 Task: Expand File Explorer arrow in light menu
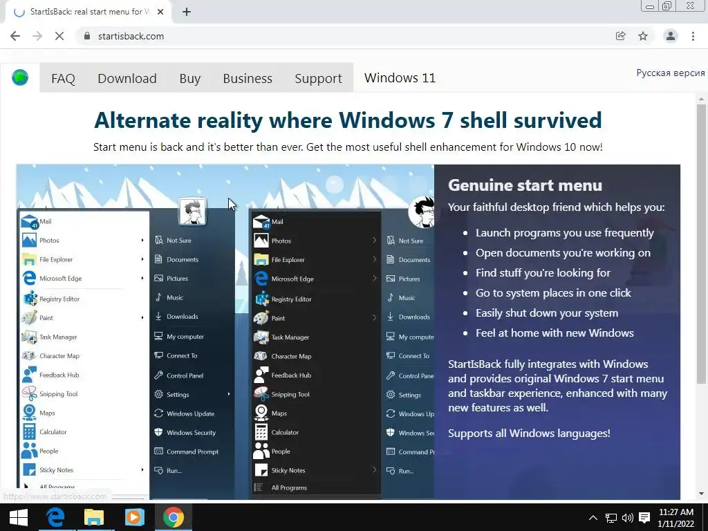coord(142,259)
